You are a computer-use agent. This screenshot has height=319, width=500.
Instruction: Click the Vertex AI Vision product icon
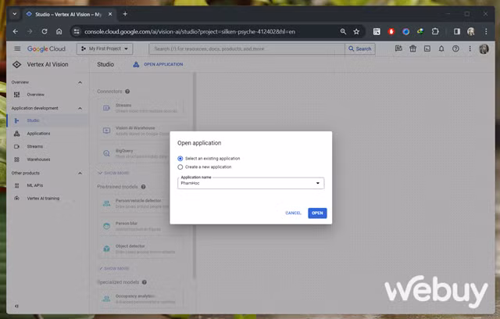coord(17,64)
